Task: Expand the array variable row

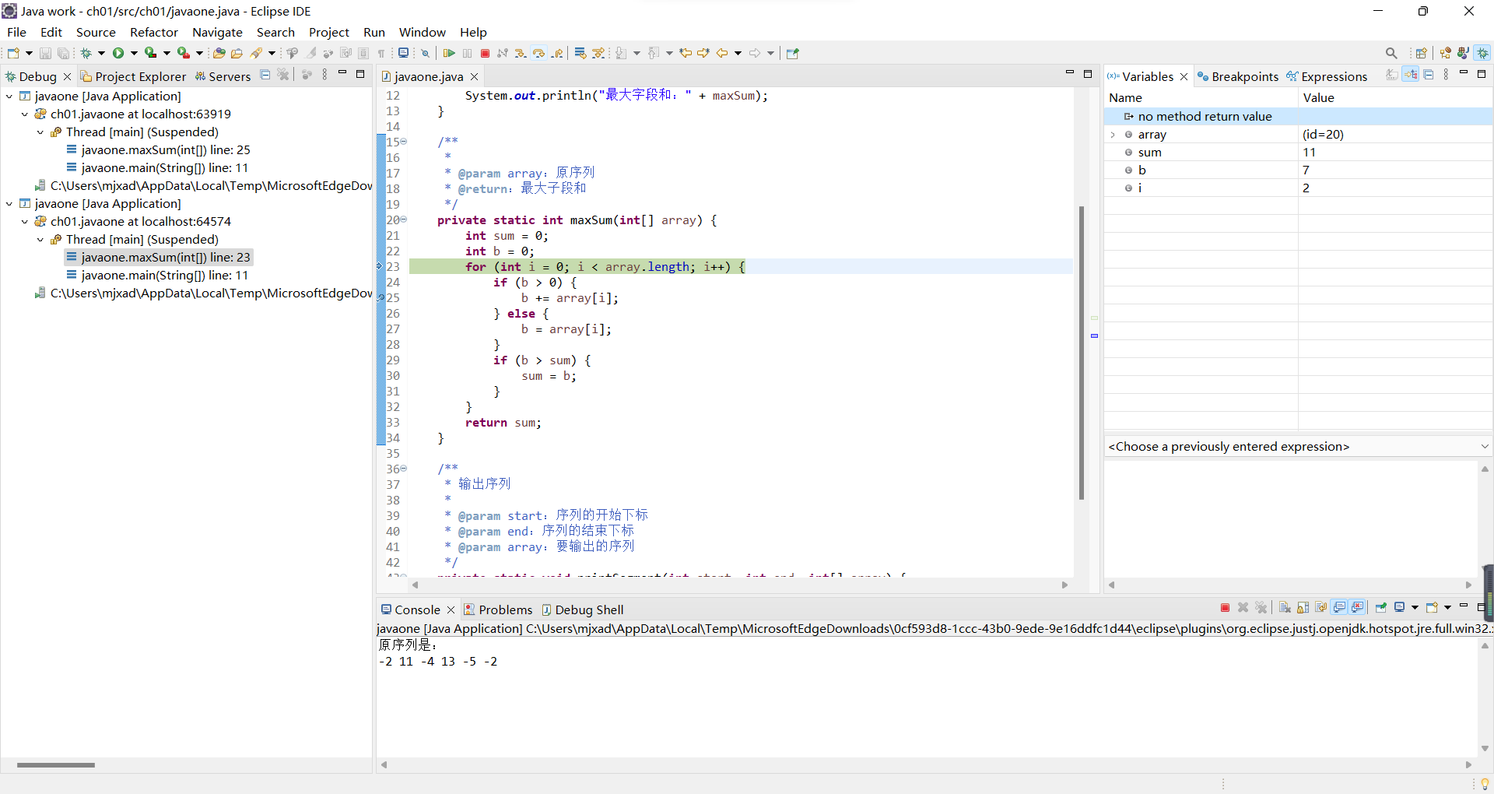Action: [x=1113, y=135]
